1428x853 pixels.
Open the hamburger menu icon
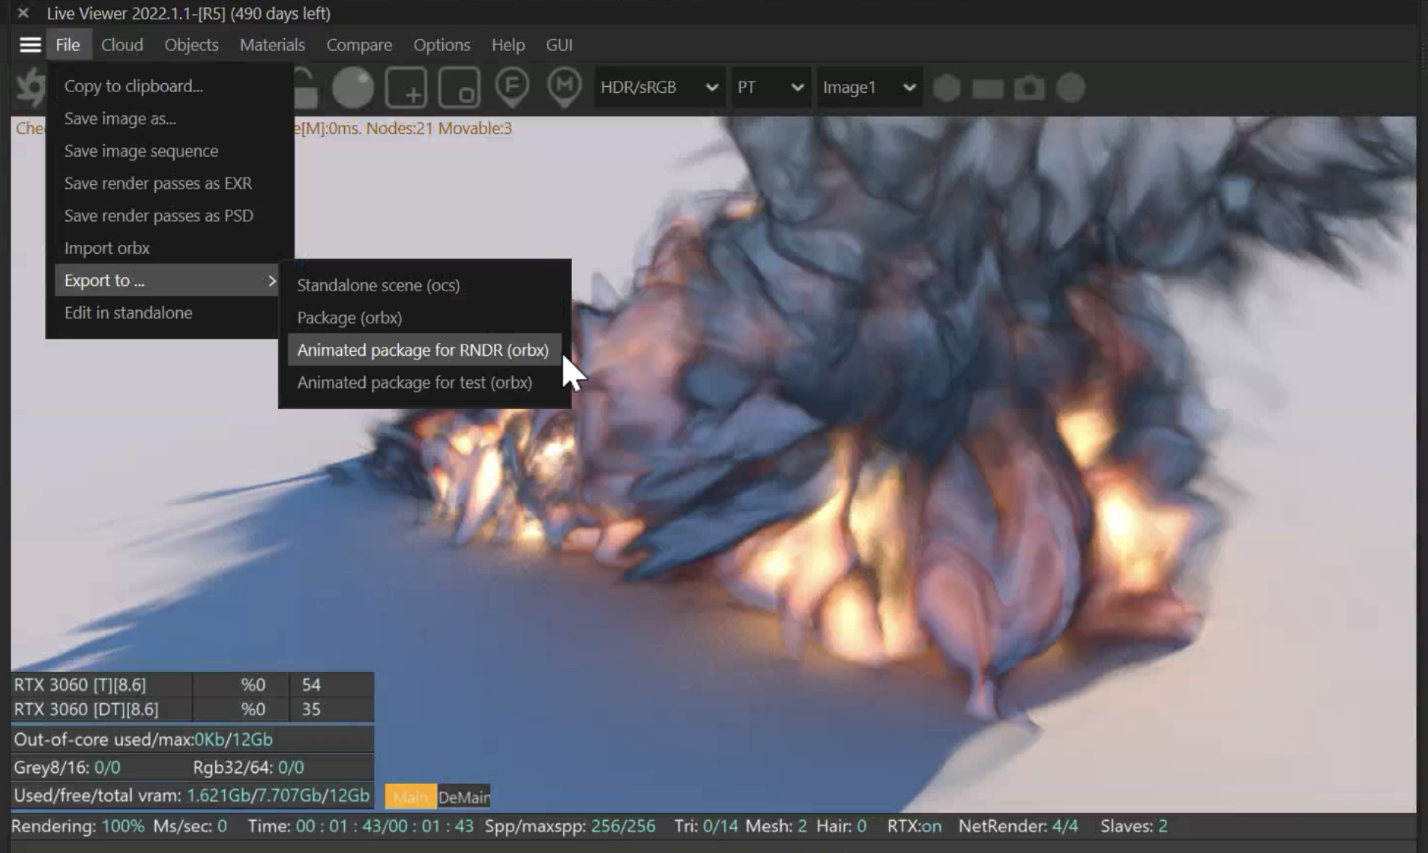[30, 45]
